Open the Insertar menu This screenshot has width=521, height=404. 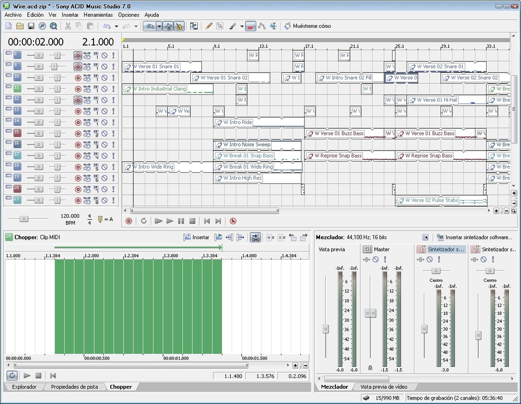(70, 15)
